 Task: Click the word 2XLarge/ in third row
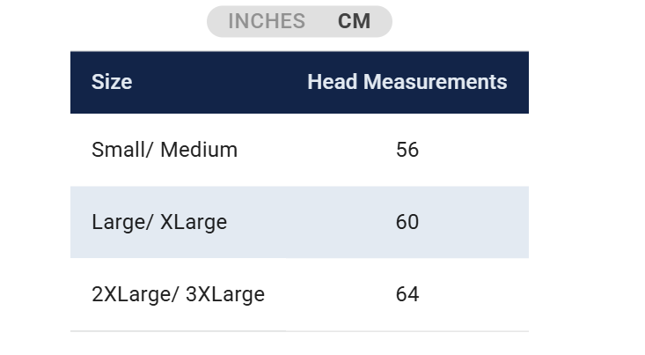point(136,294)
